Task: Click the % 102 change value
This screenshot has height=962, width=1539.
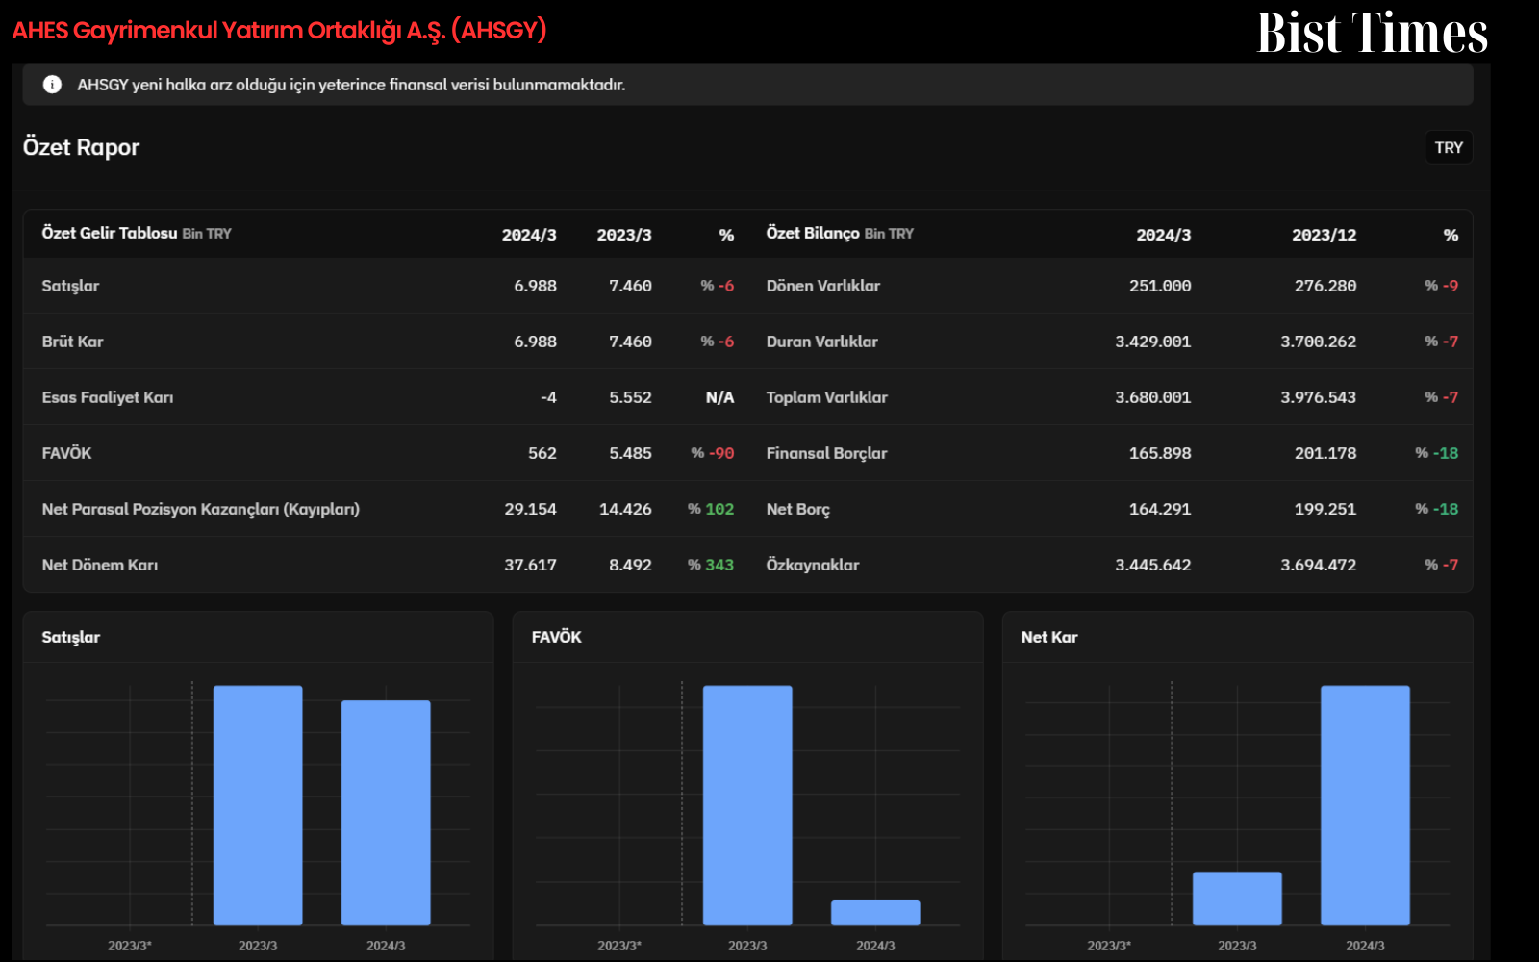Action: pyautogui.click(x=711, y=509)
